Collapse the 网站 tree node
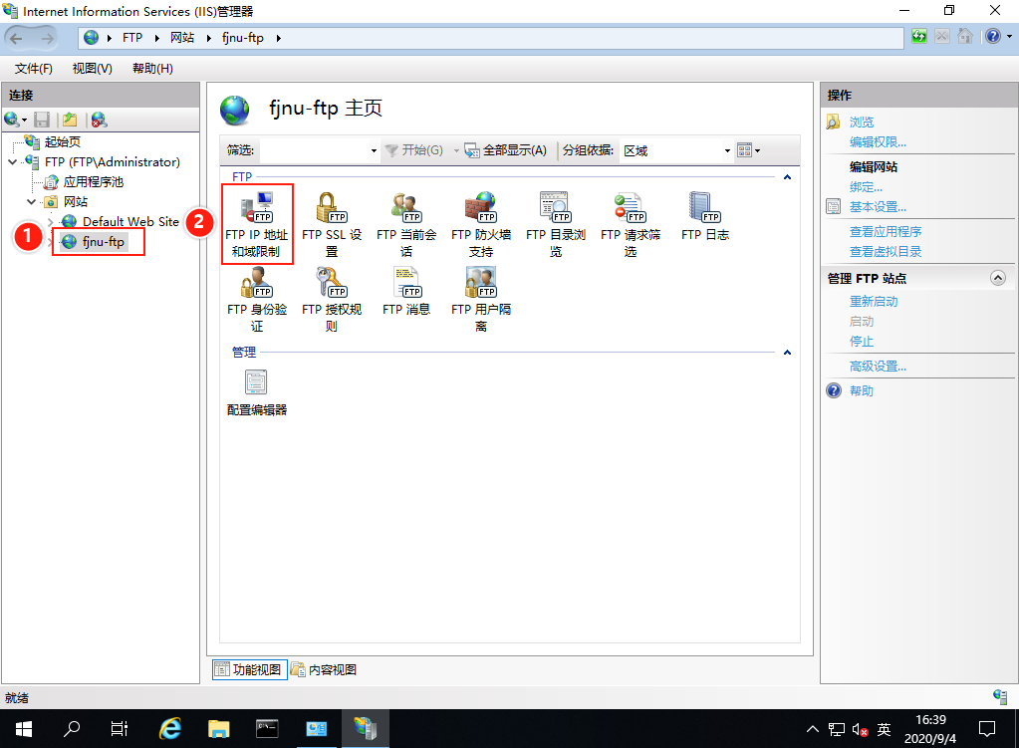 (x=31, y=202)
